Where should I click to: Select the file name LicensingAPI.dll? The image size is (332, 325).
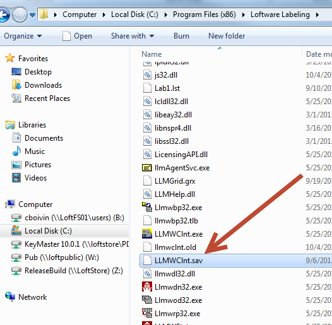coord(181,155)
